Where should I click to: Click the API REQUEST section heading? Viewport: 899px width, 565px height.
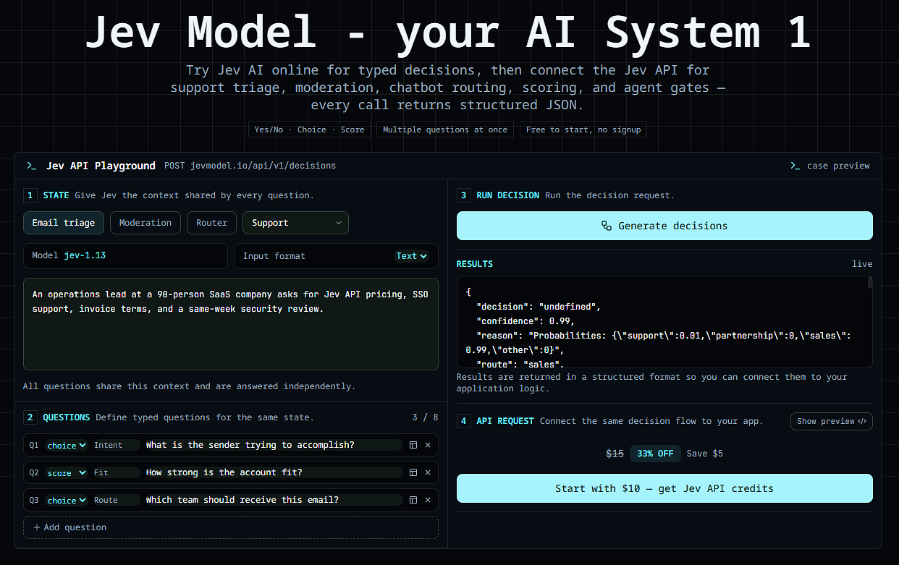pyautogui.click(x=505, y=421)
